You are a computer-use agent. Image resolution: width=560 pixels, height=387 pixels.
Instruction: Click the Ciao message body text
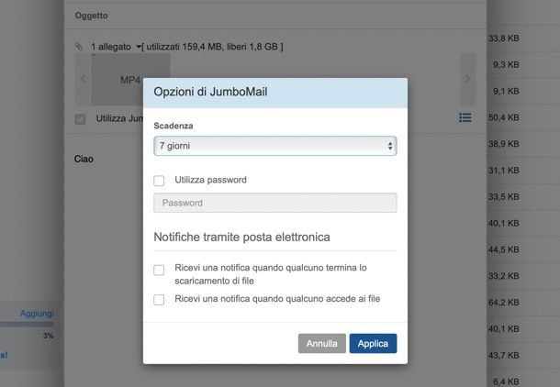pos(84,159)
